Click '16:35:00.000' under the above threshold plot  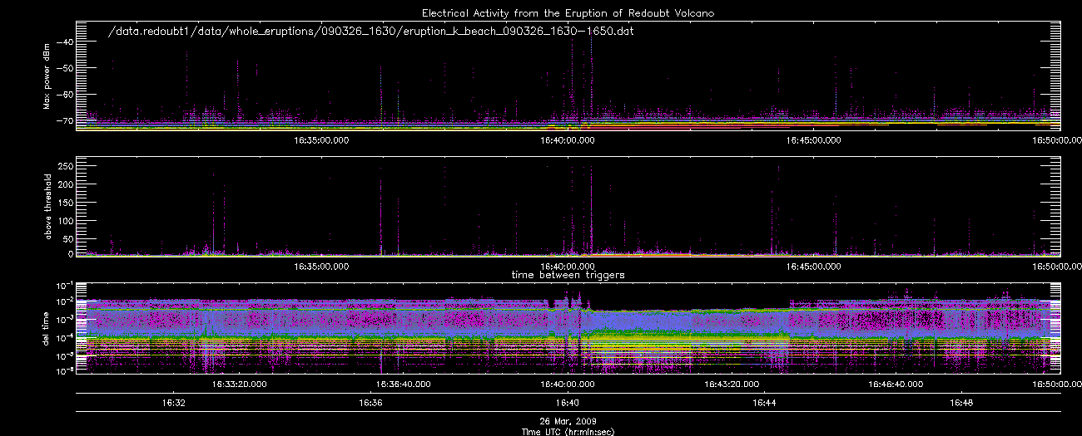tap(322, 267)
